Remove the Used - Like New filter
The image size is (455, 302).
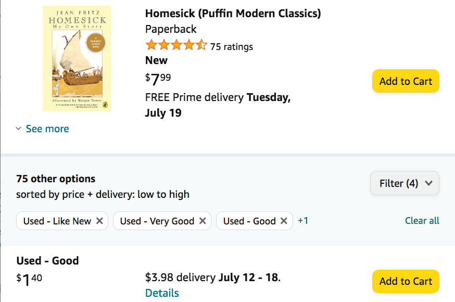[x=99, y=221]
